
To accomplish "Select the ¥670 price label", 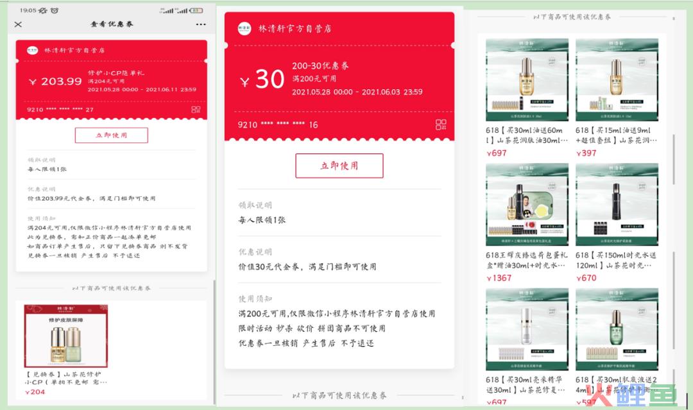I will pos(586,278).
